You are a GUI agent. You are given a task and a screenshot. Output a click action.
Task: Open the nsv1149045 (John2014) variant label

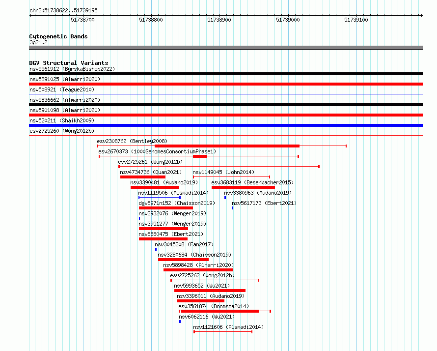pos(223,172)
